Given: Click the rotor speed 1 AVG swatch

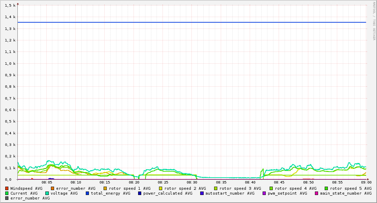Looking at the screenshot, I should click(105, 189).
